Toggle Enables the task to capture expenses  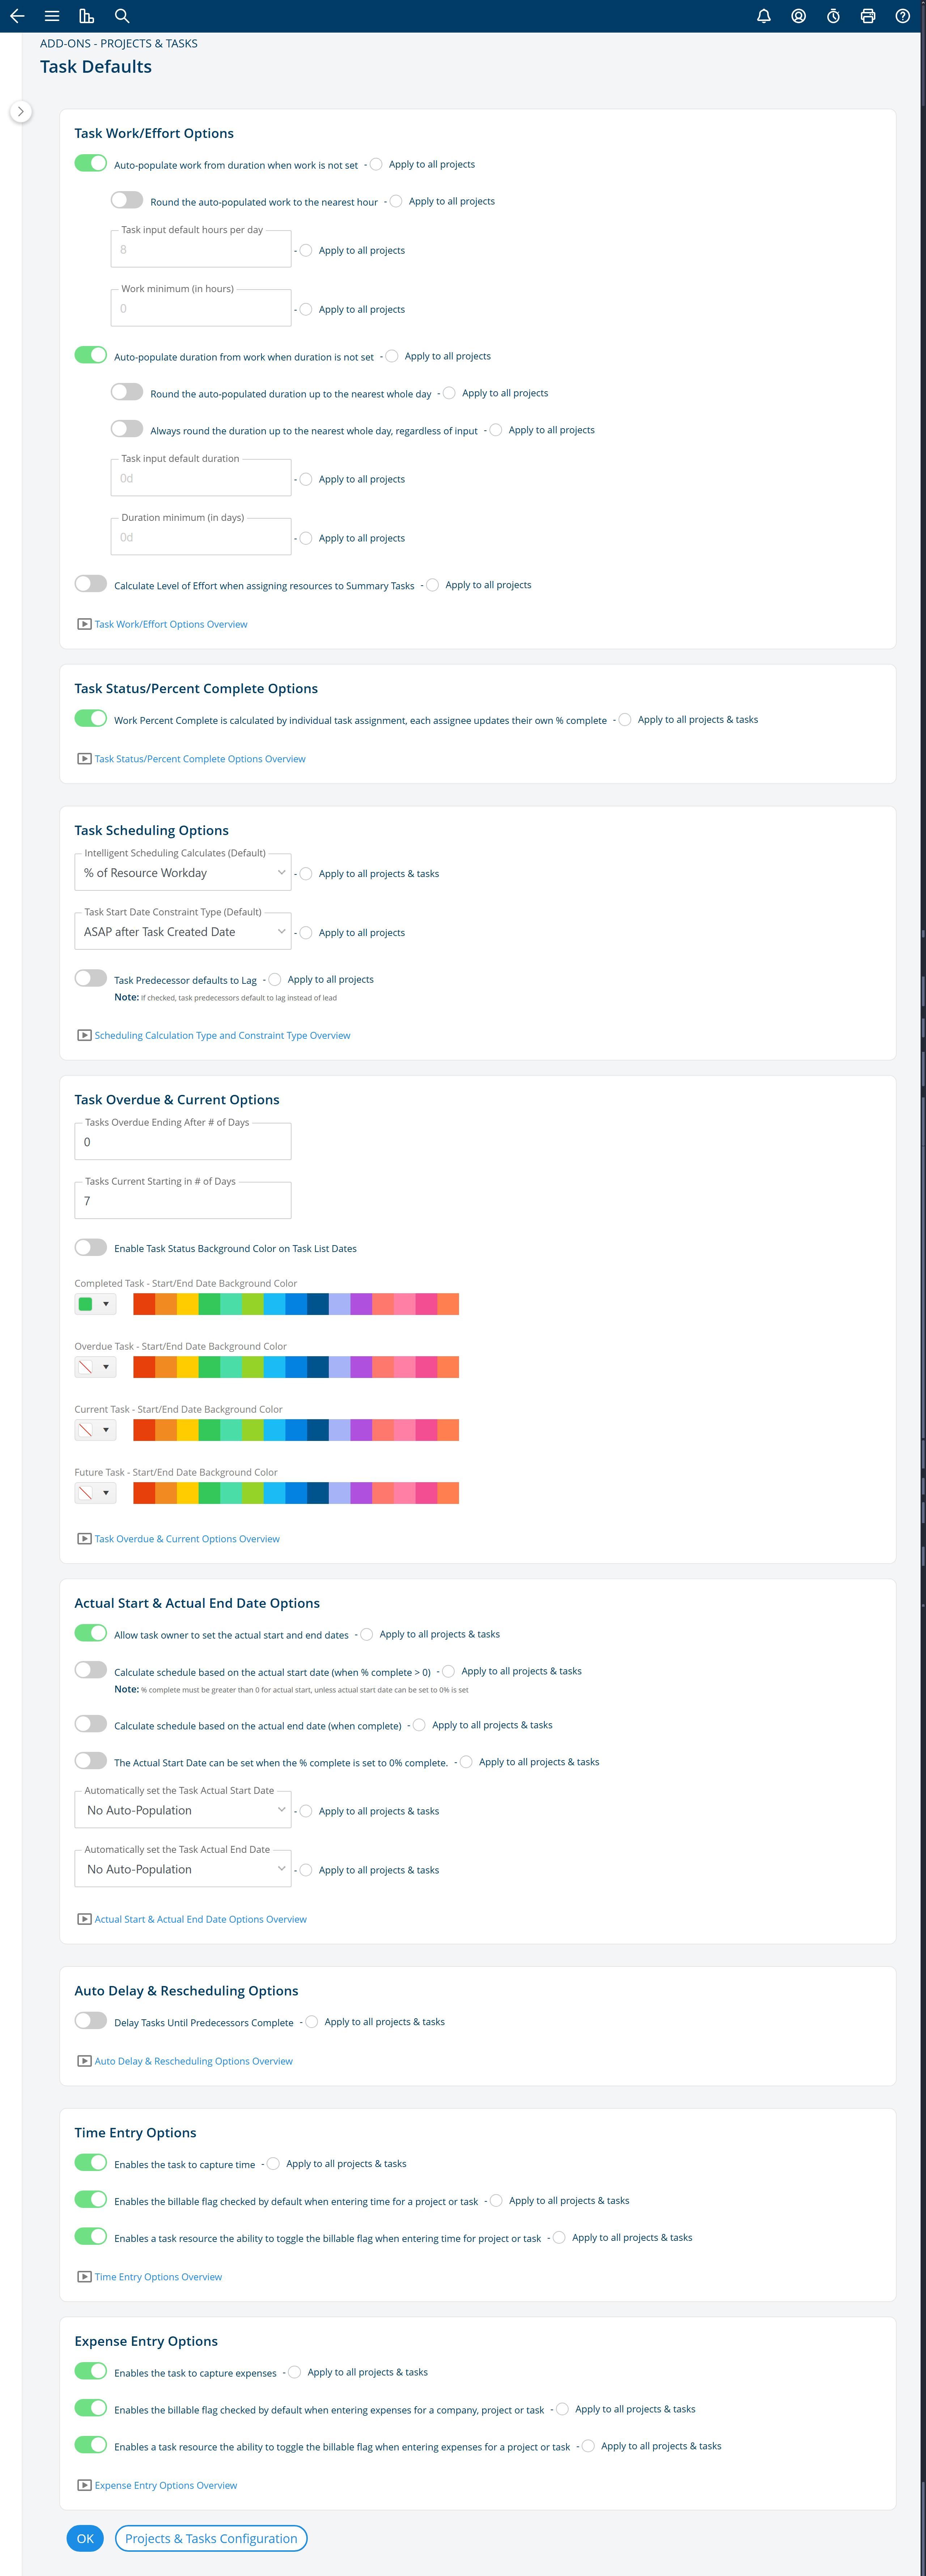coord(91,2371)
